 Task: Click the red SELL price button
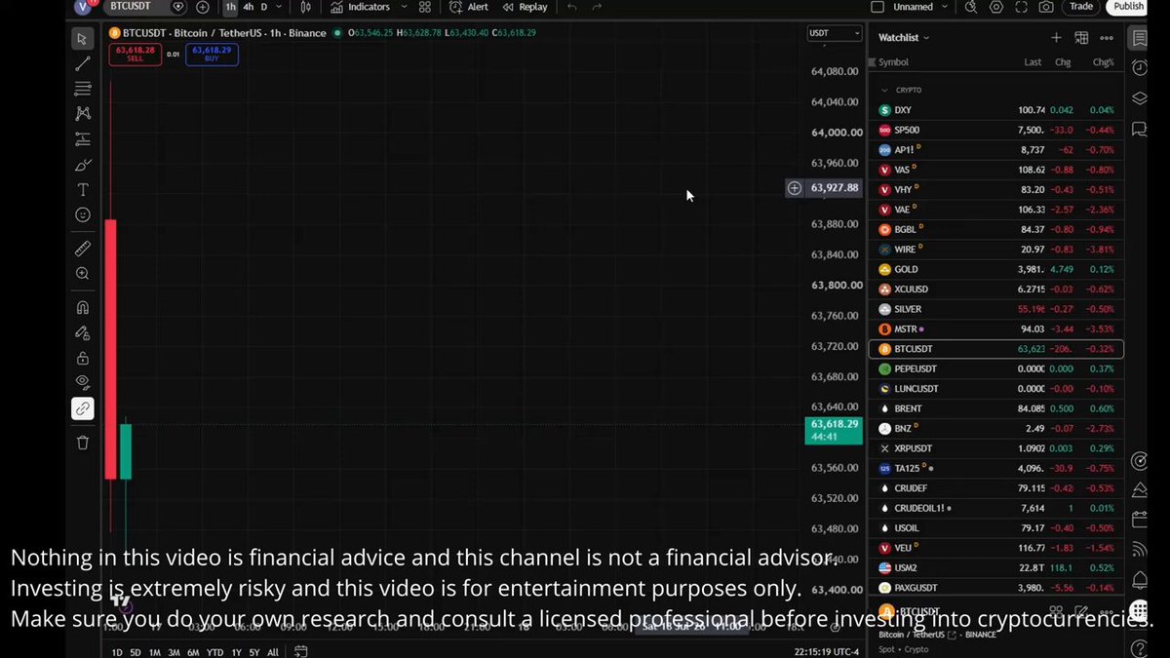point(135,54)
